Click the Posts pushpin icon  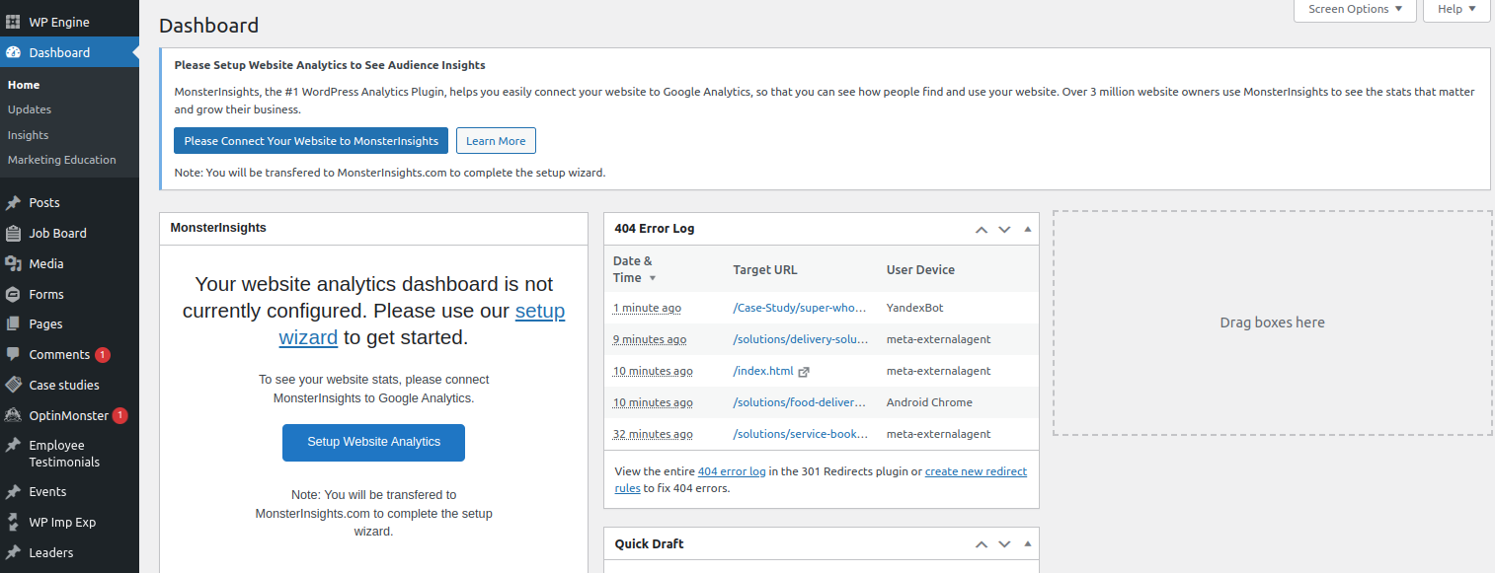[13, 202]
